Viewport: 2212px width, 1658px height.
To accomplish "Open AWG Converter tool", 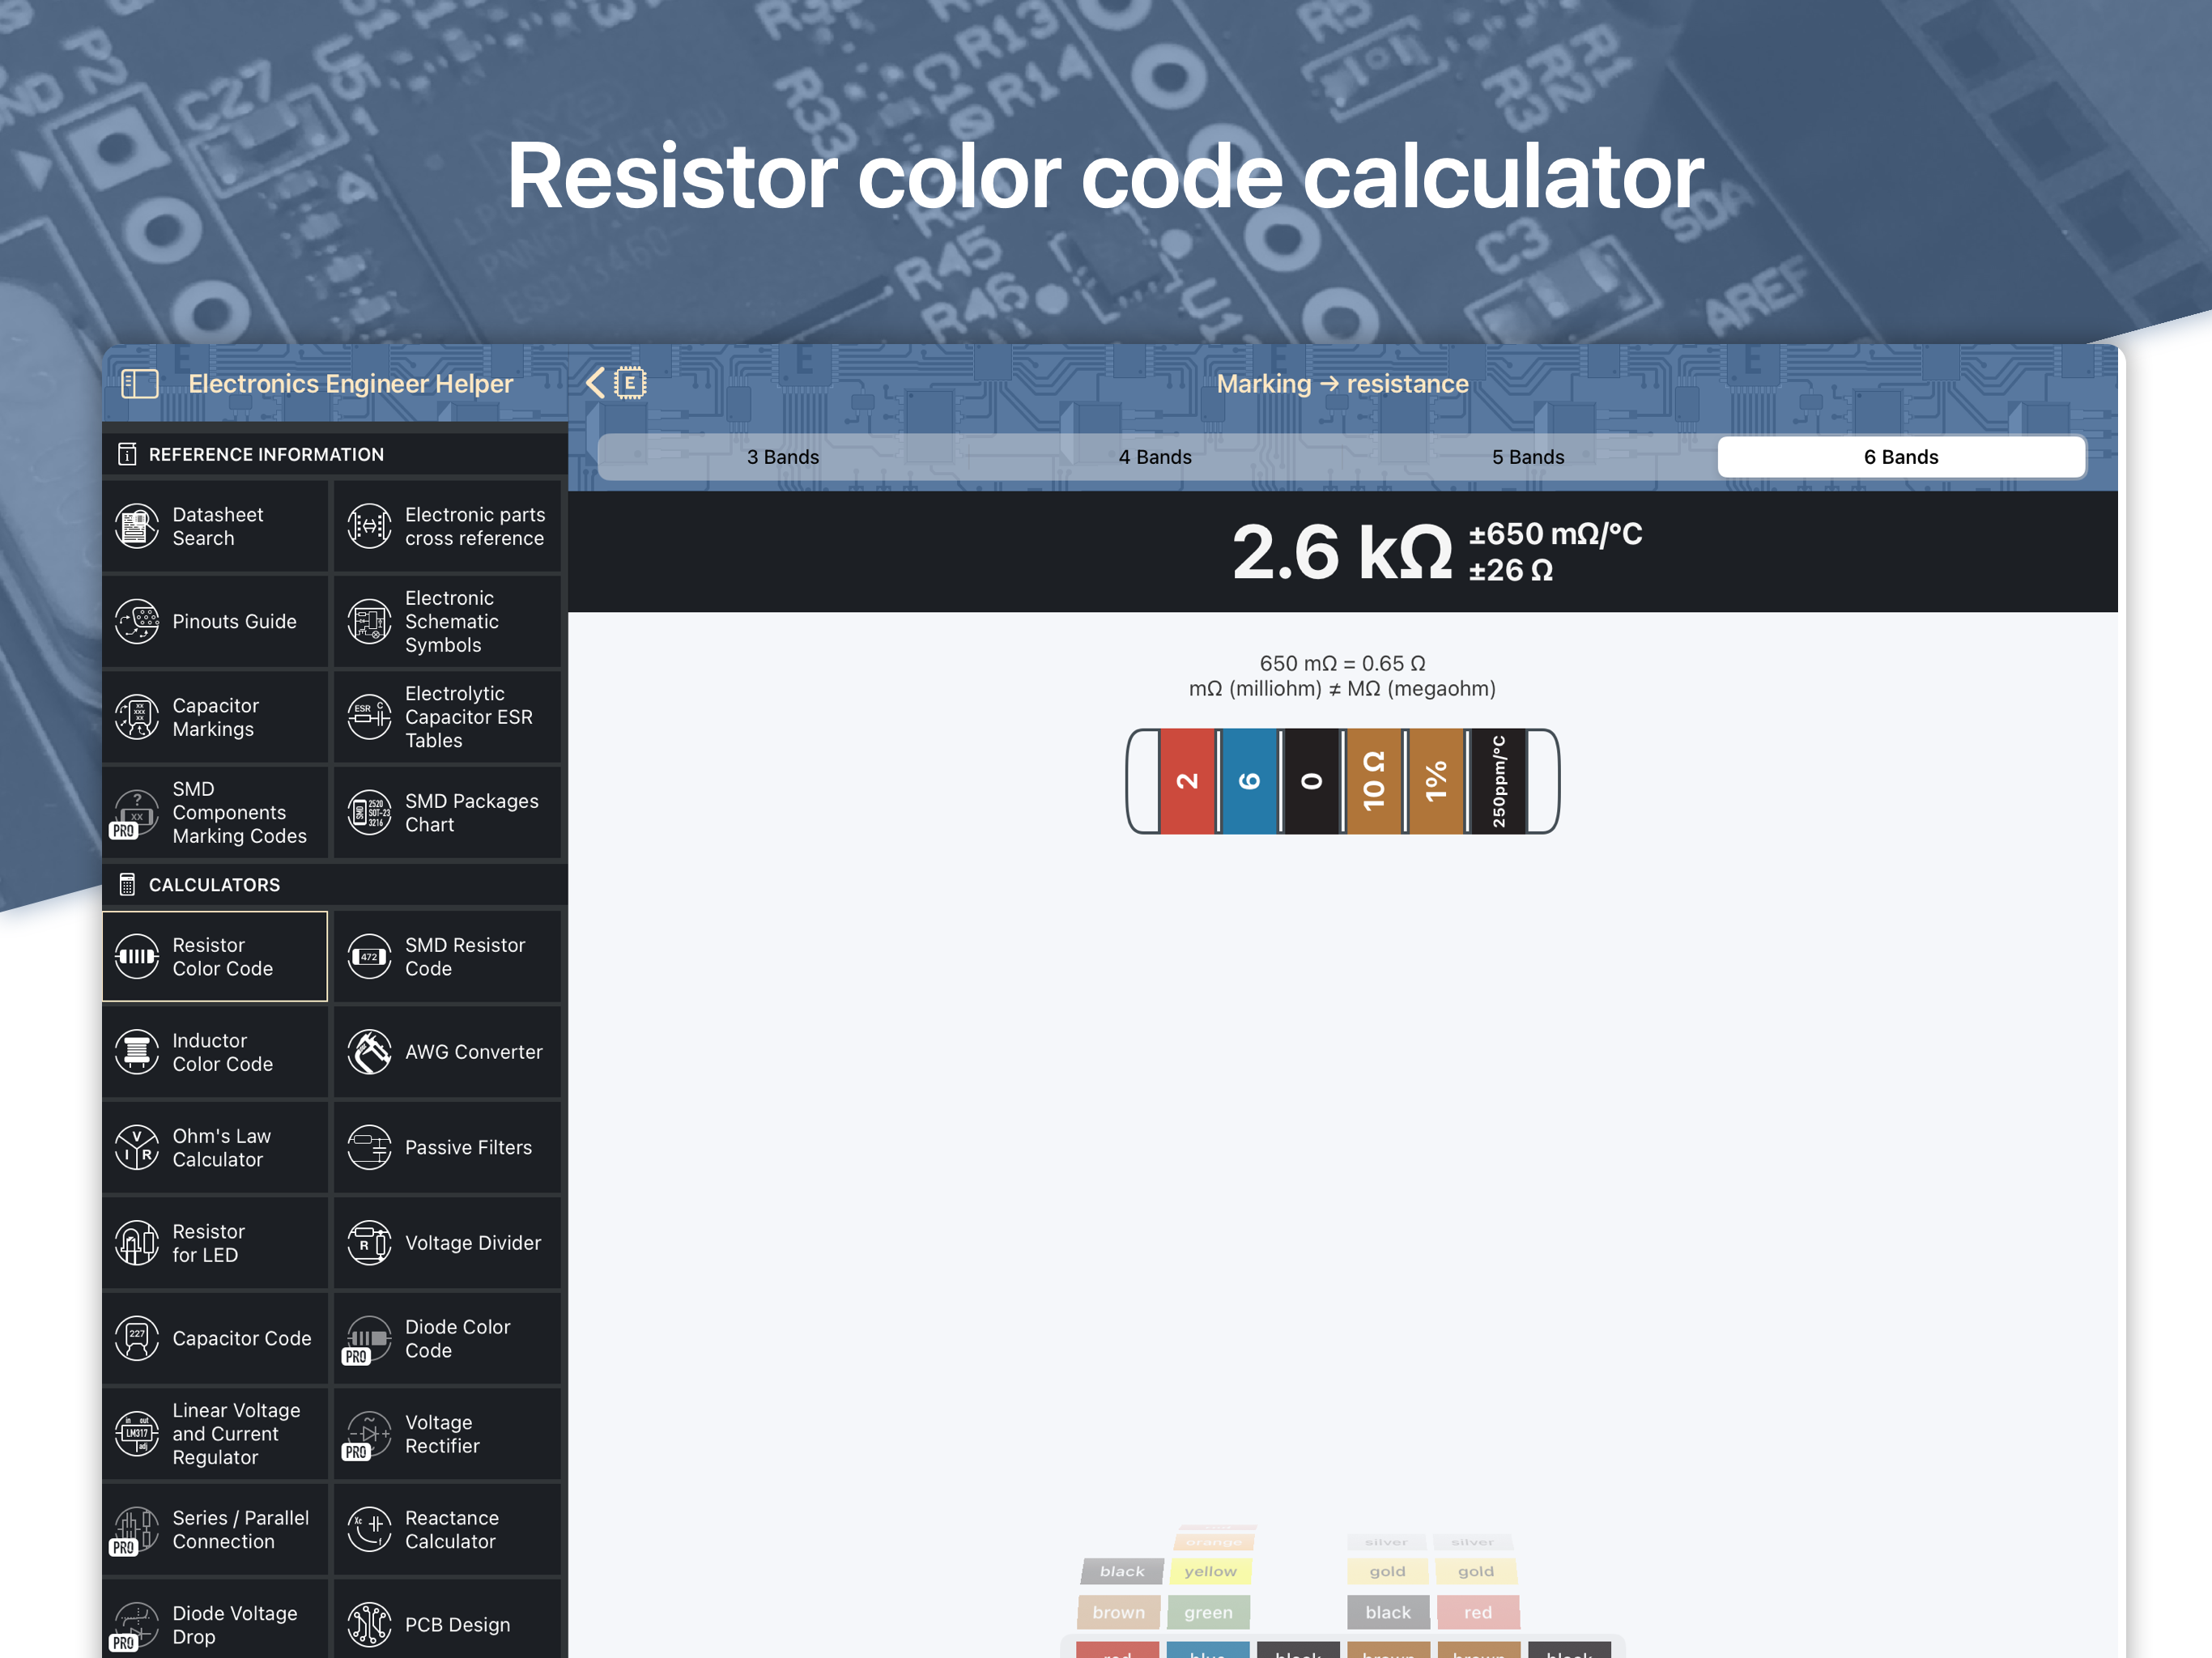I will click(x=447, y=1052).
